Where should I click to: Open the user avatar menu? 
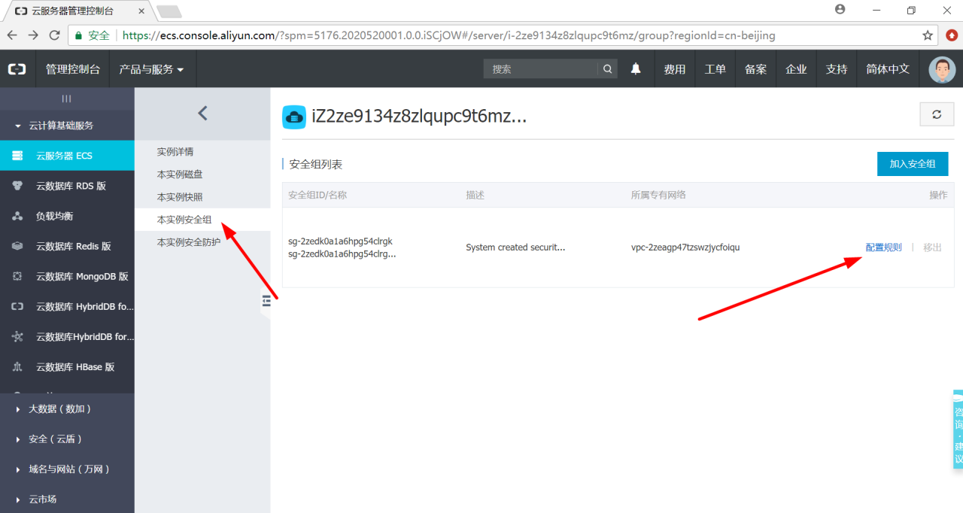point(942,69)
